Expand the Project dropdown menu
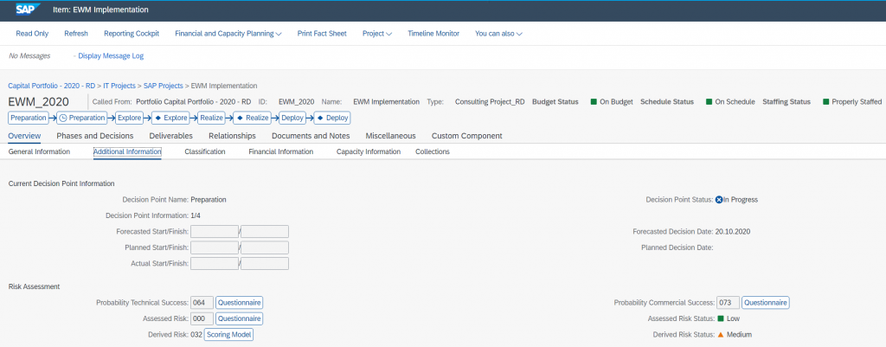886x347 pixels. point(377,34)
